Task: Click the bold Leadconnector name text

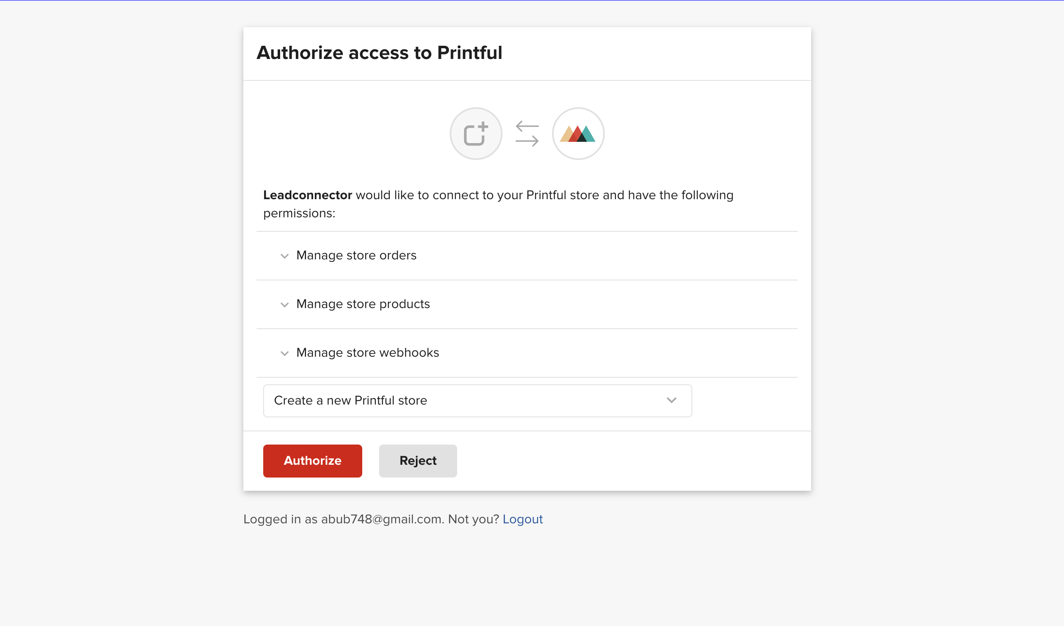Action: [307, 195]
